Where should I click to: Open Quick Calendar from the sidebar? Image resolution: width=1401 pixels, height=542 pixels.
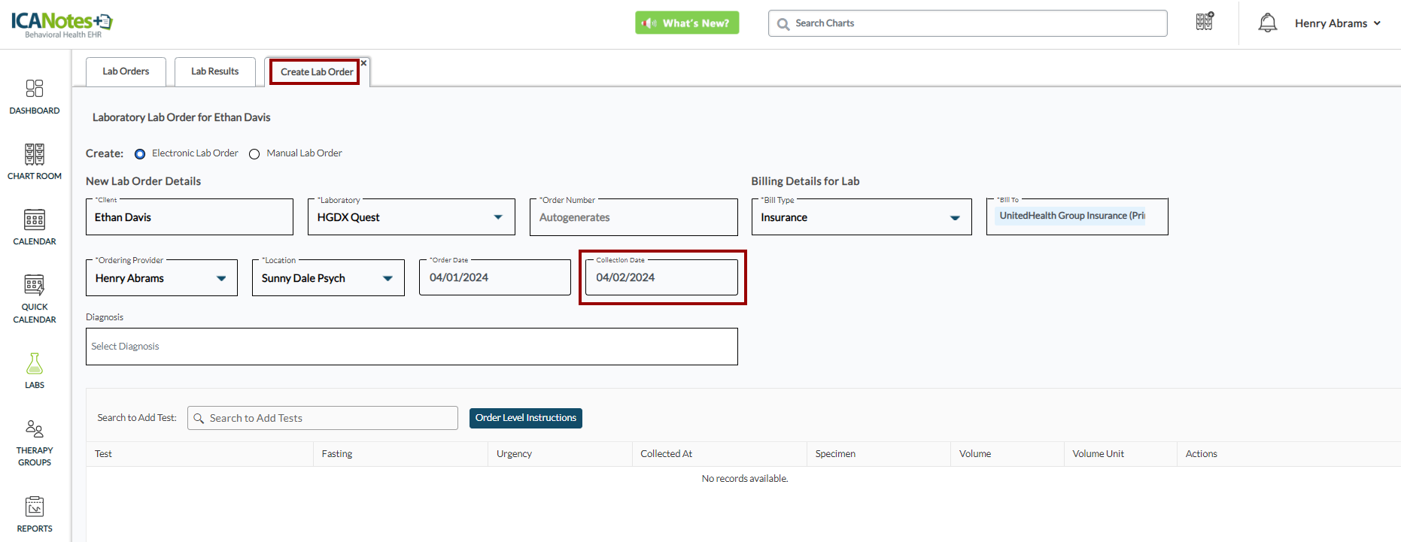pyautogui.click(x=35, y=298)
